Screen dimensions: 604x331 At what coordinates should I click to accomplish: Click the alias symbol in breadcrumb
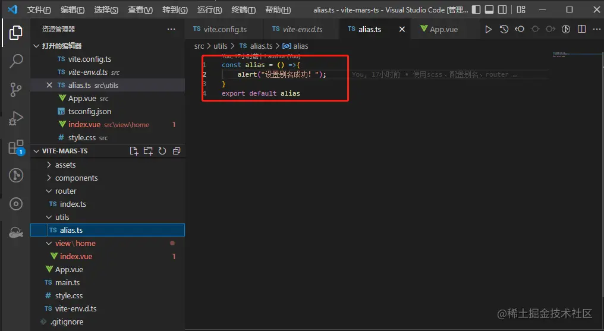(295, 46)
